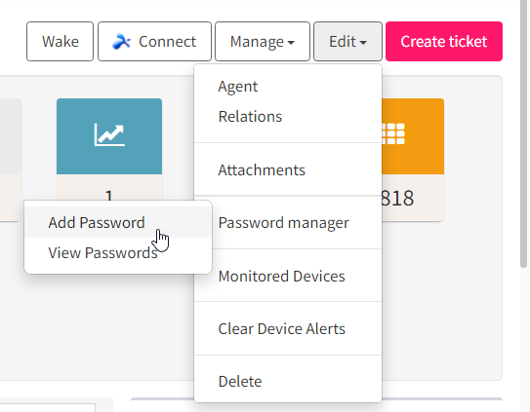Viewport: 530px width, 412px height.
Task: Click the vertical page scrollbar
Action: pos(523,135)
